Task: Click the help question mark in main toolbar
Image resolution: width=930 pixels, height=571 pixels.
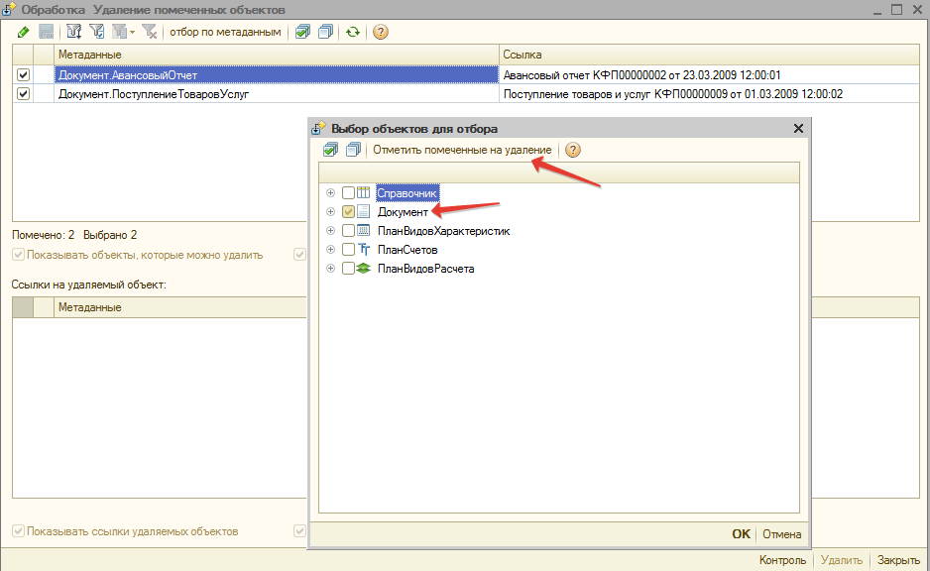Action: (381, 32)
